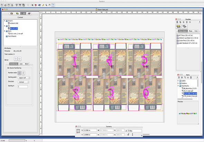The image size is (204, 142).
Task: Click the new document toolbar icon
Action: pyautogui.click(x=2, y=5)
